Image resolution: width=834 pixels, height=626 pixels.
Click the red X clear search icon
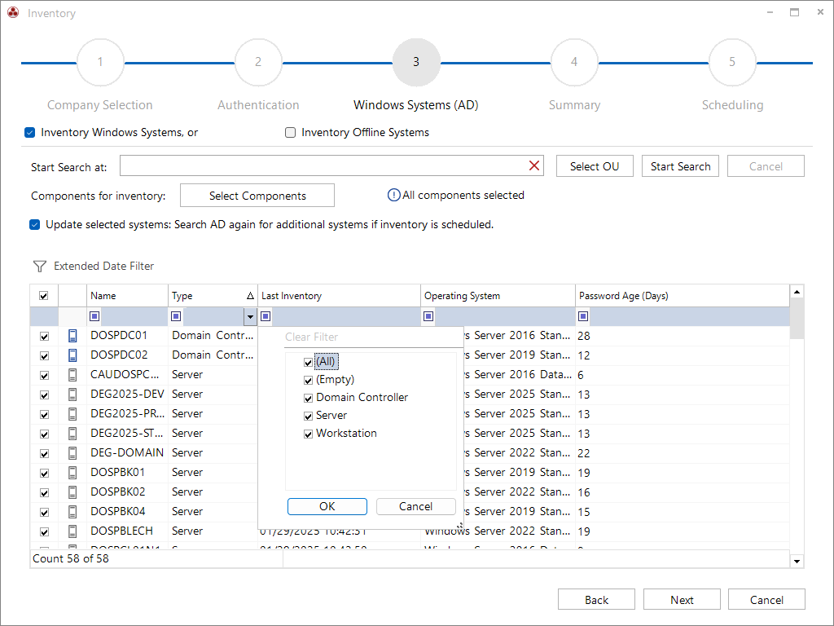[534, 165]
